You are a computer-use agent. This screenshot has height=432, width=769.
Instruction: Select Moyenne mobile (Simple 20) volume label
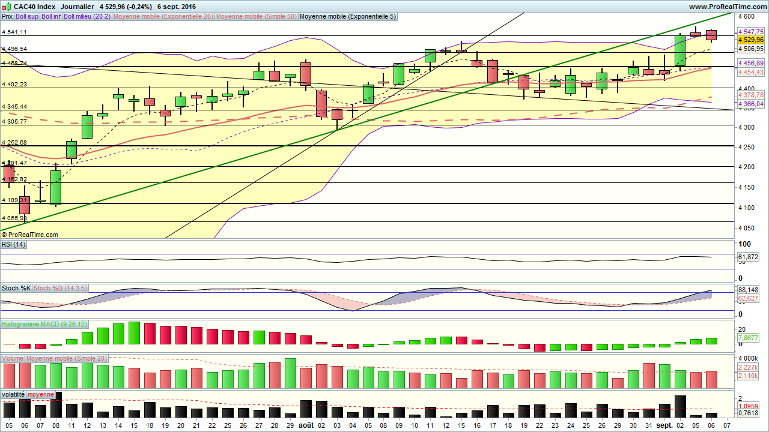(x=65, y=359)
